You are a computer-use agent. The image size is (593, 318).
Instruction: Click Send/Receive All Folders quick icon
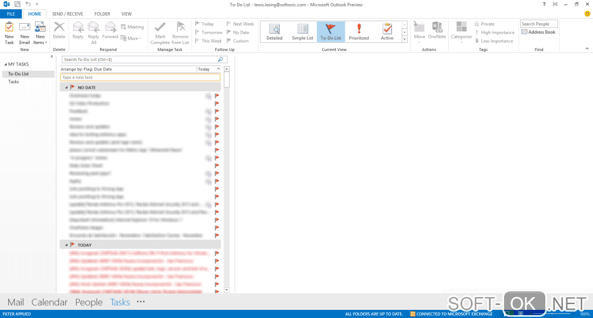pos(17,4)
